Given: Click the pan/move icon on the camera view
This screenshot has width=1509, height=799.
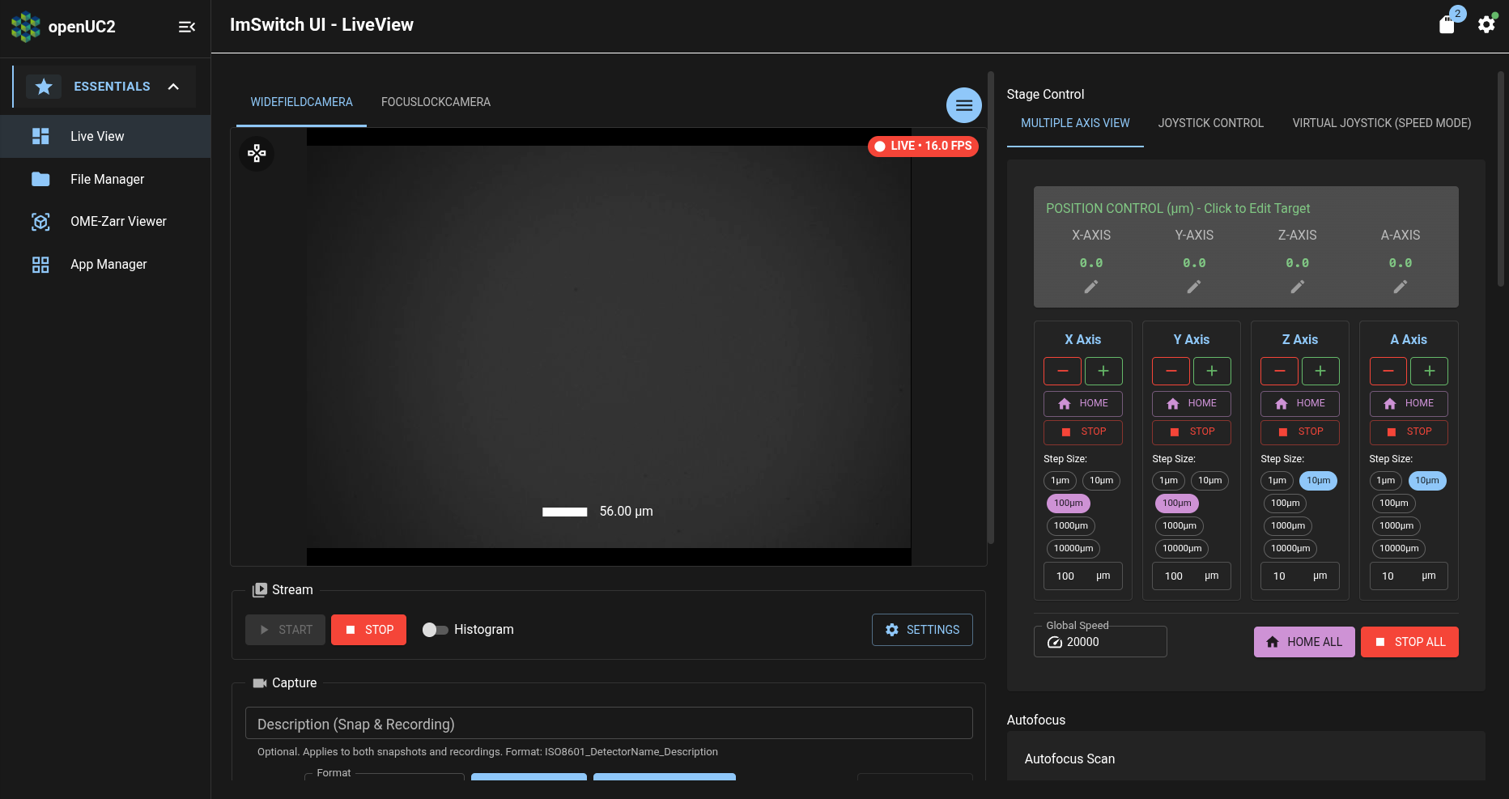Looking at the screenshot, I should [x=257, y=153].
